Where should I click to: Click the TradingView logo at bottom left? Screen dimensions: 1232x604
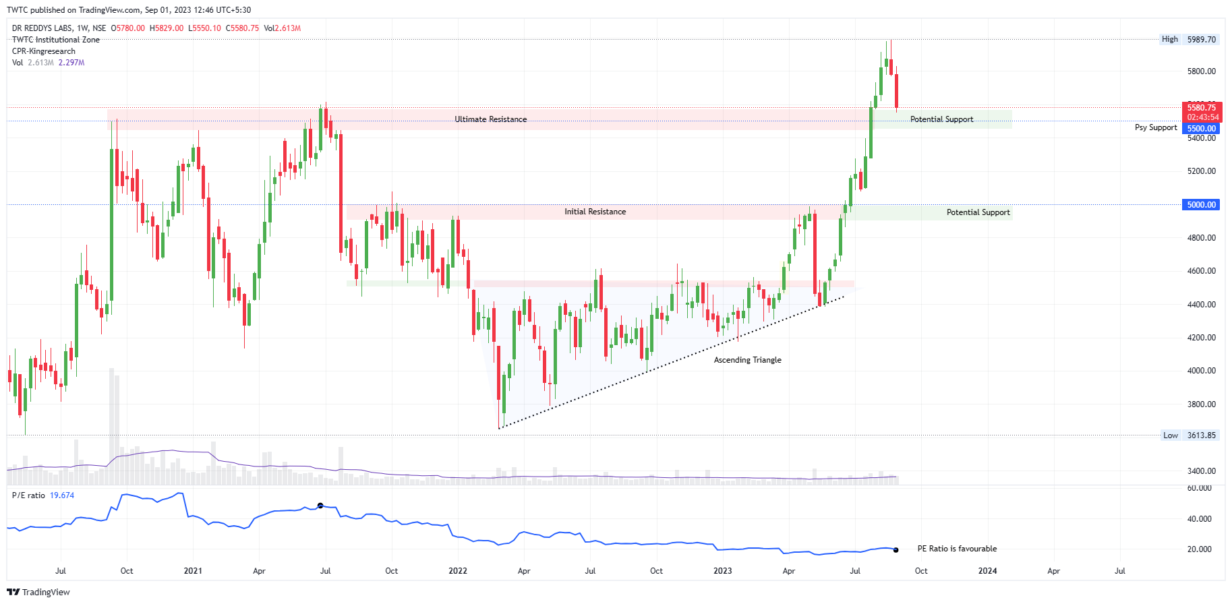point(38,592)
